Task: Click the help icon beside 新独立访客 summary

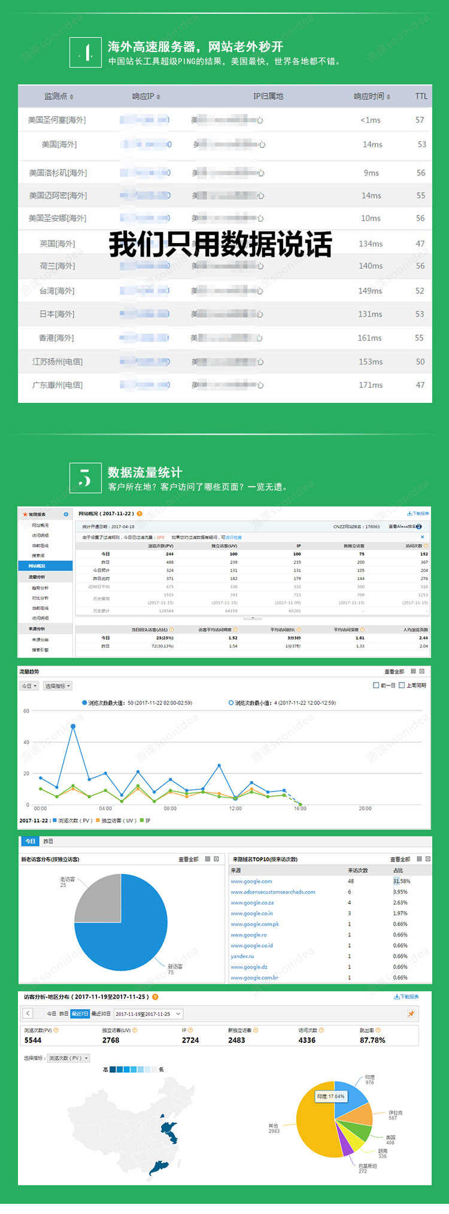Action: [256, 1031]
